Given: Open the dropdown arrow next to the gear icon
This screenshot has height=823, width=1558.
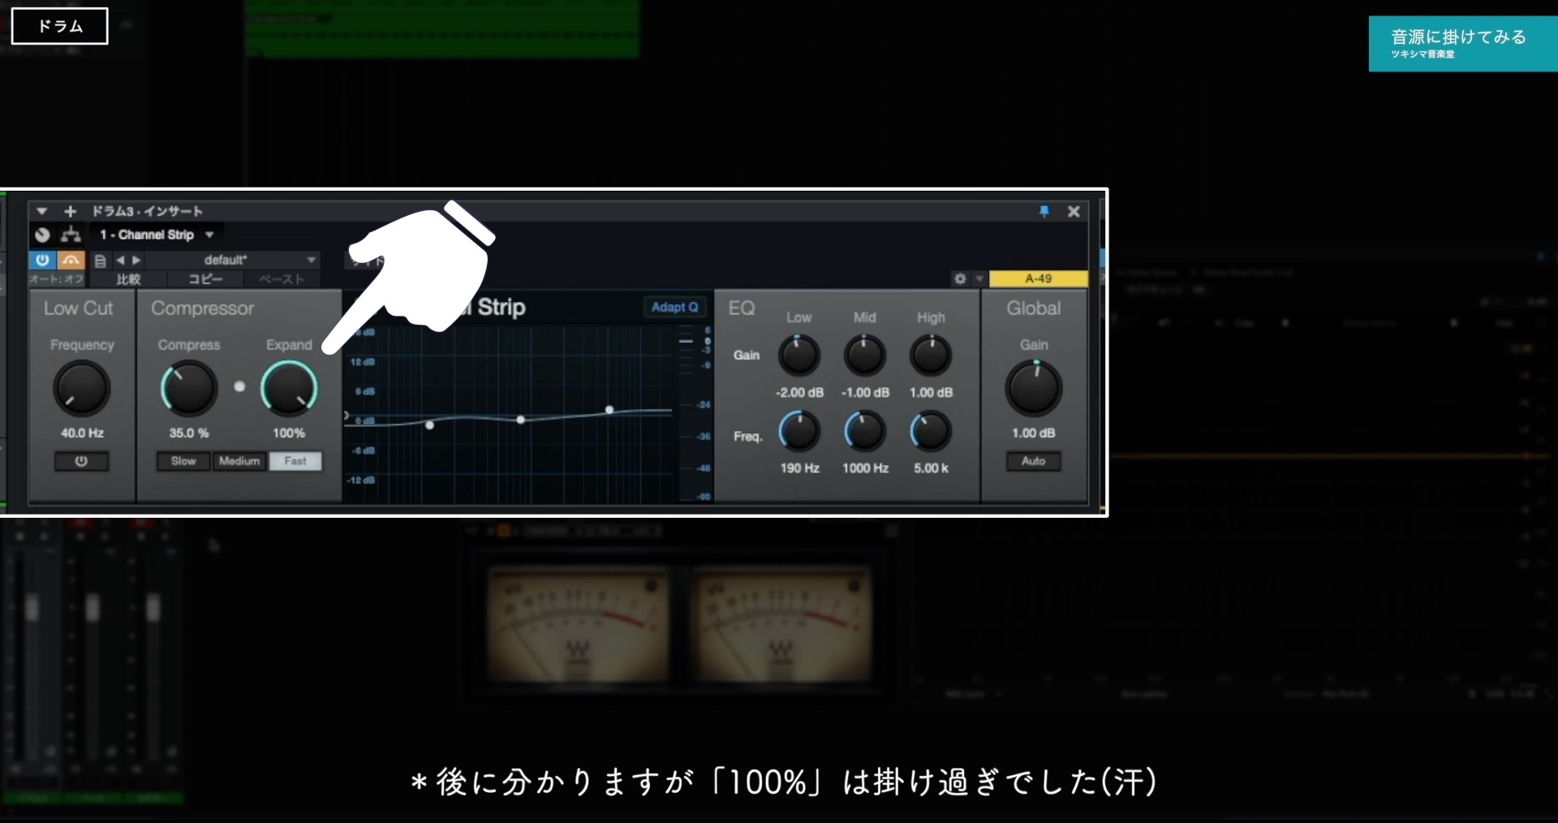Looking at the screenshot, I should 979,278.
